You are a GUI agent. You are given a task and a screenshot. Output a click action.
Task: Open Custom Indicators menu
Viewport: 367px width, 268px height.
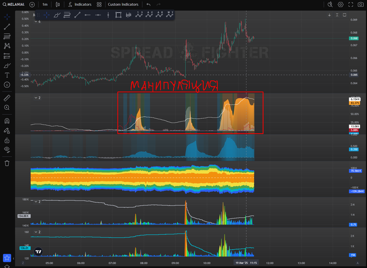(123, 4)
